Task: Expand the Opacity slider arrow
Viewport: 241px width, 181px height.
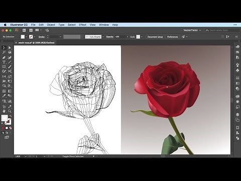Action: 127,37
